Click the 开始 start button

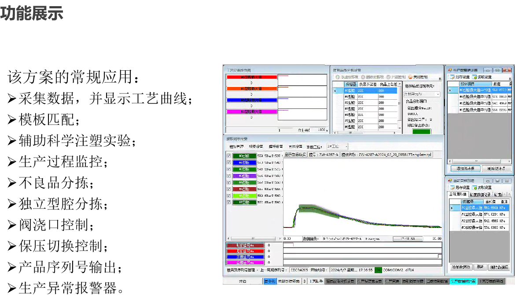(243, 281)
